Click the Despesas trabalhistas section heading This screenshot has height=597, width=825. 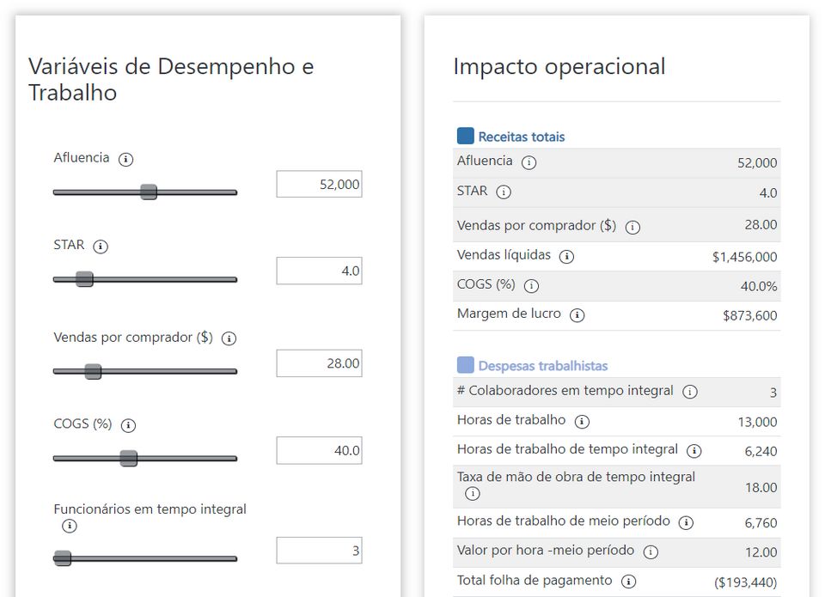[542, 366]
